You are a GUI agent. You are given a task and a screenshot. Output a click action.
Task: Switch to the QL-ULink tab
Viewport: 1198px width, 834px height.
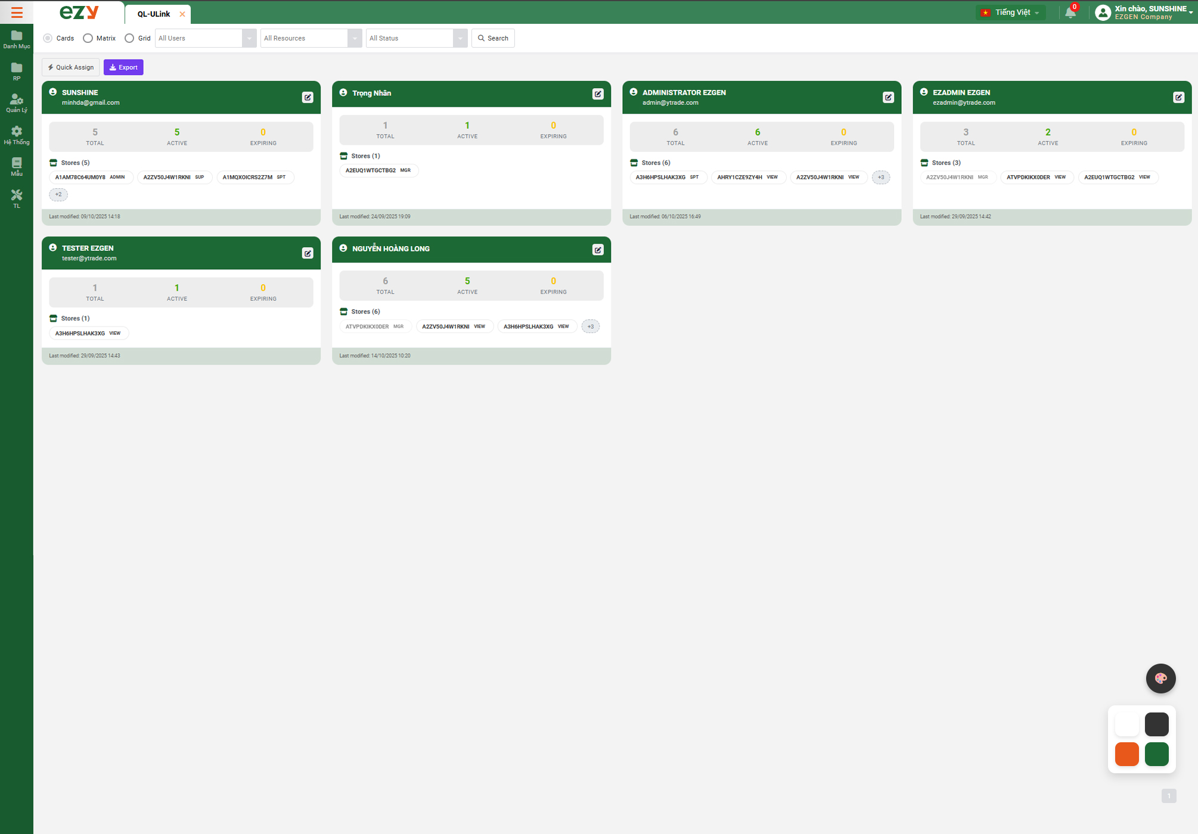(x=154, y=14)
